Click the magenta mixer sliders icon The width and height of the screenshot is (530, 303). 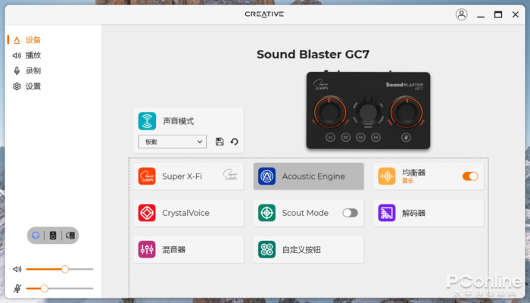147,249
